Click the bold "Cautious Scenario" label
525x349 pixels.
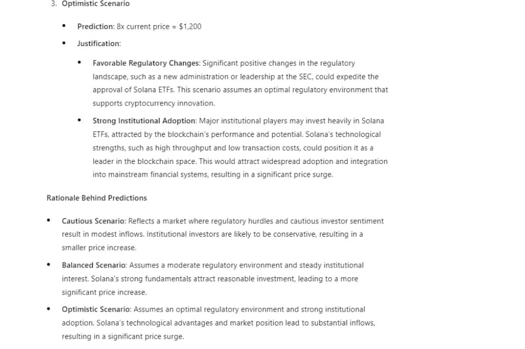click(x=93, y=221)
